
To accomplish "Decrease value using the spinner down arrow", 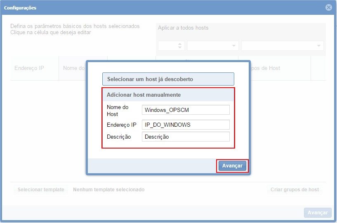I will pyautogui.click(x=180, y=47).
